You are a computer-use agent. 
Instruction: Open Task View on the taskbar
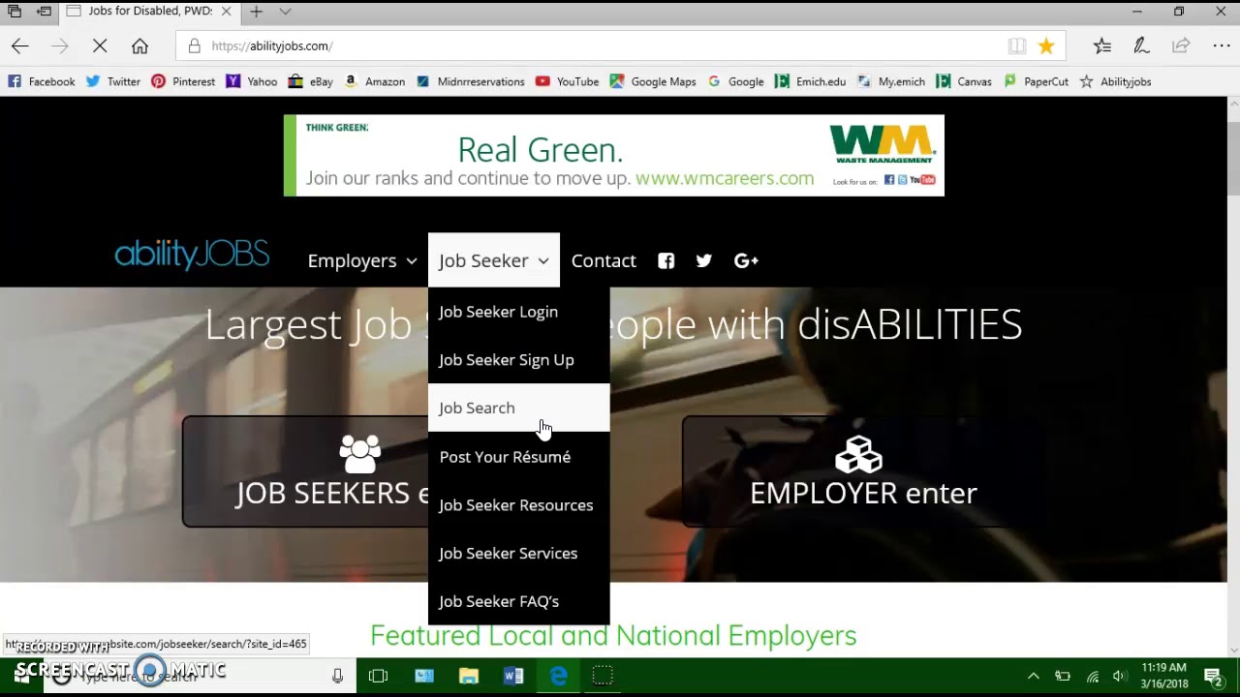tap(378, 676)
